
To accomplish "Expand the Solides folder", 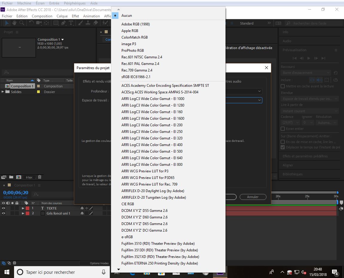I will 3,92.
